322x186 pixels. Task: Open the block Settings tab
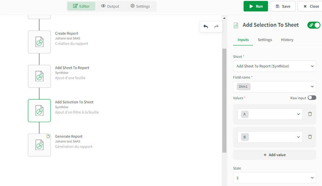tap(265, 40)
